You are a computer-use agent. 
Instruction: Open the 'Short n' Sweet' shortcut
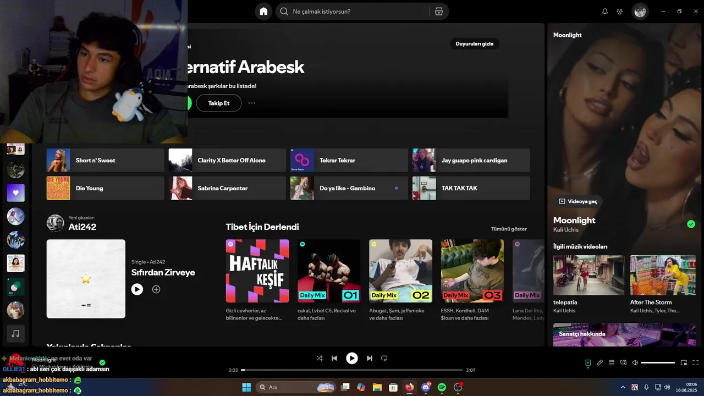point(105,160)
